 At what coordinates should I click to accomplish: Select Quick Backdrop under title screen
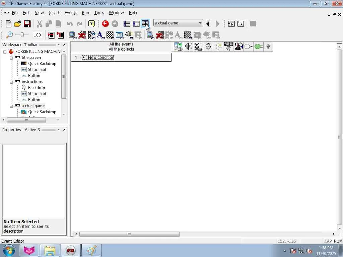(42, 64)
